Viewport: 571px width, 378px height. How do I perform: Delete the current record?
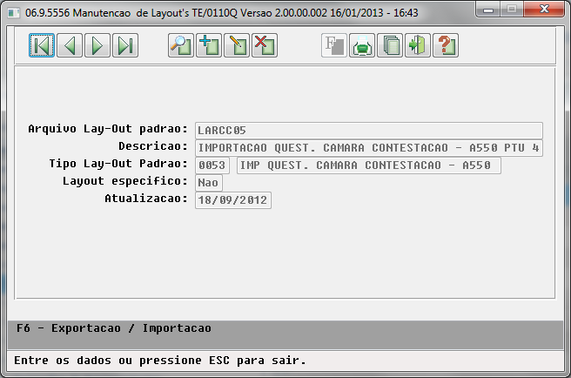pos(265,45)
